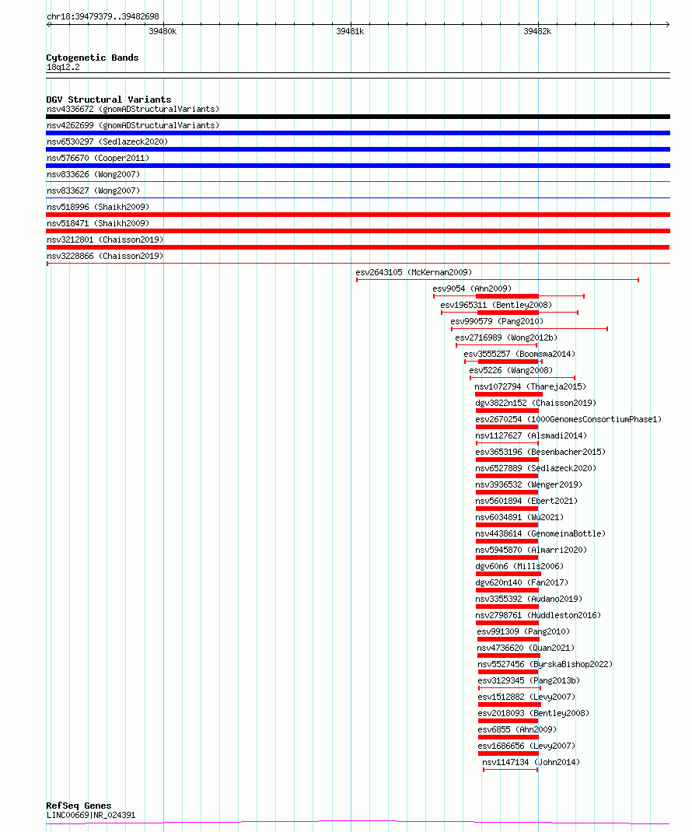
Task: Click esv3129345 (Pang2013b) label
Action: (529, 681)
